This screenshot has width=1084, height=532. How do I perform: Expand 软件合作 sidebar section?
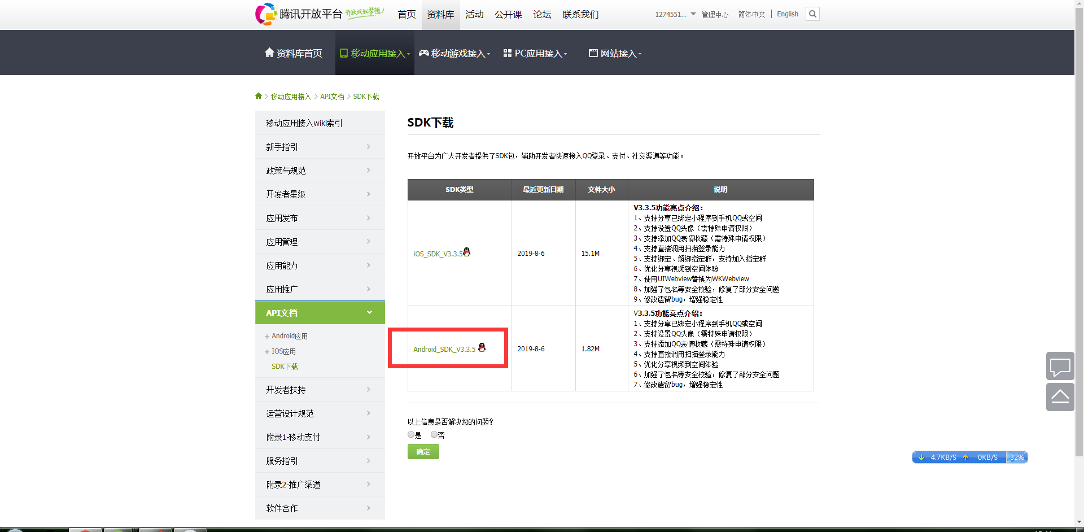[320, 508]
